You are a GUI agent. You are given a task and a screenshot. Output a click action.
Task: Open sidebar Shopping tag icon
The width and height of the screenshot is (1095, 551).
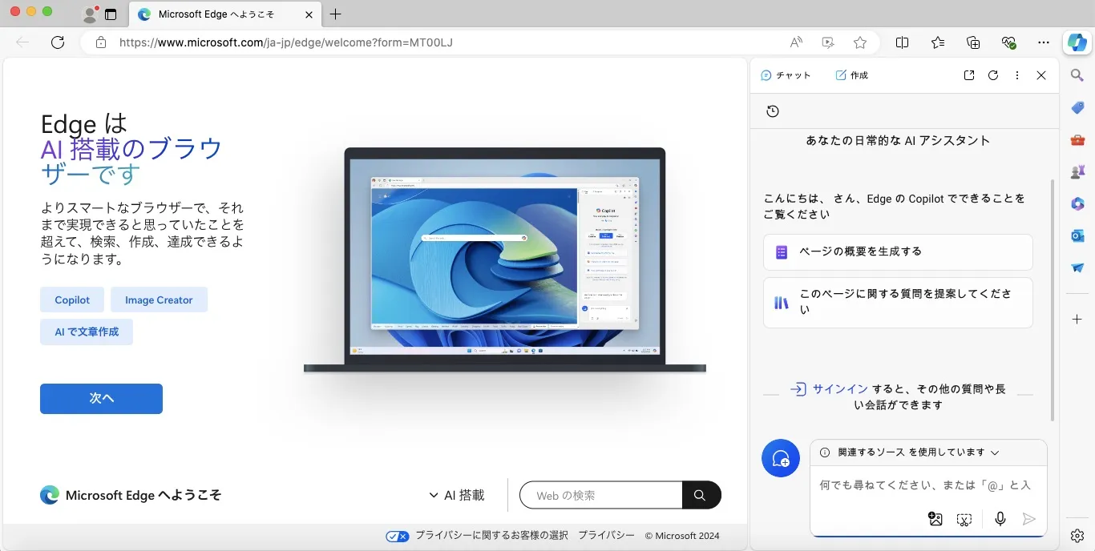pyautogui.click(x=1077, y=107)
